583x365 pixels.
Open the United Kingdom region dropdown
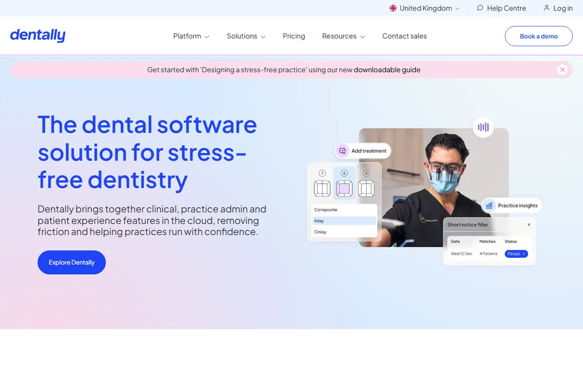click(425, 8)
